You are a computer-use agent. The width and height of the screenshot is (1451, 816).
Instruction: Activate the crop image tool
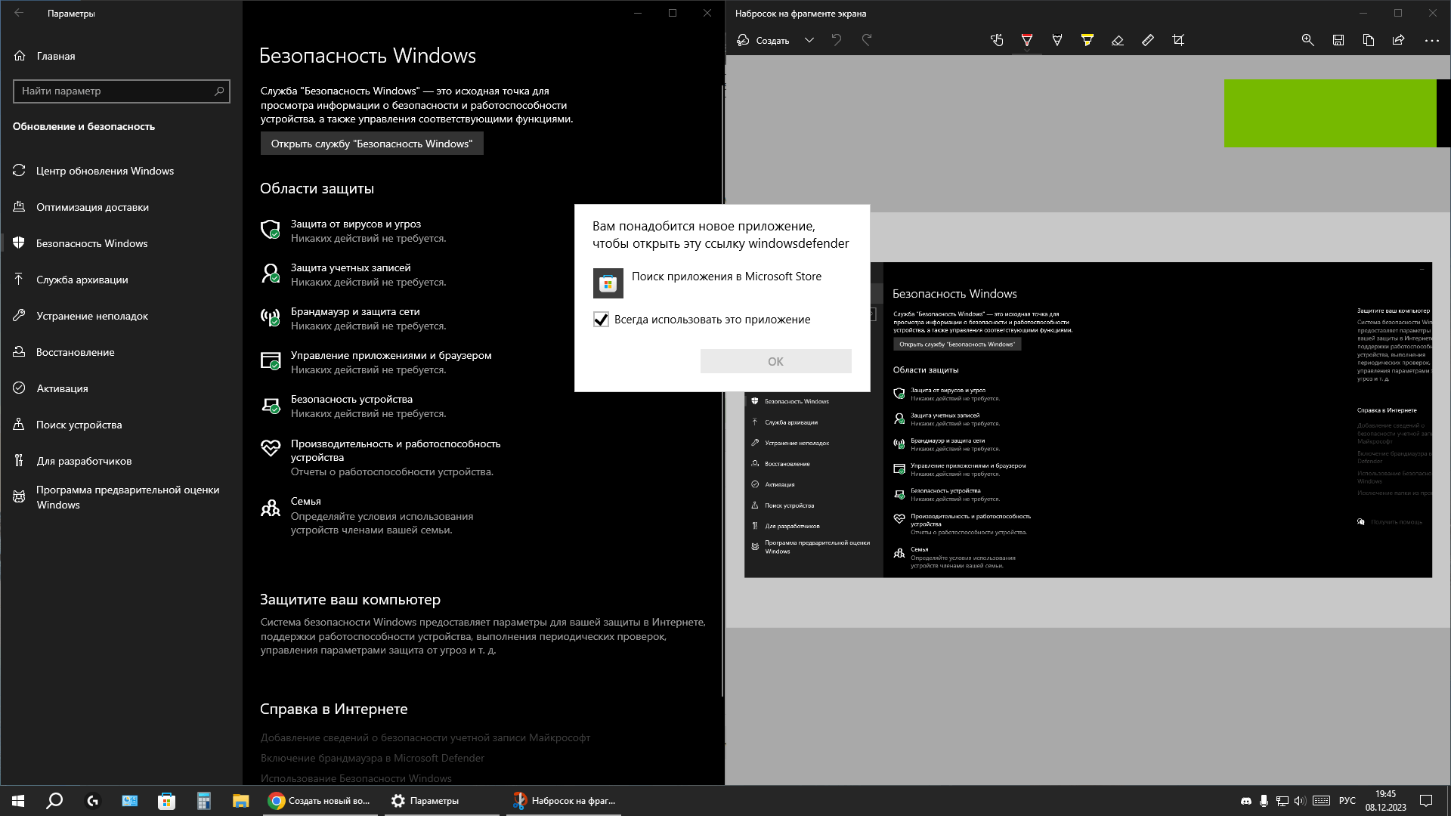[1178, 40]
